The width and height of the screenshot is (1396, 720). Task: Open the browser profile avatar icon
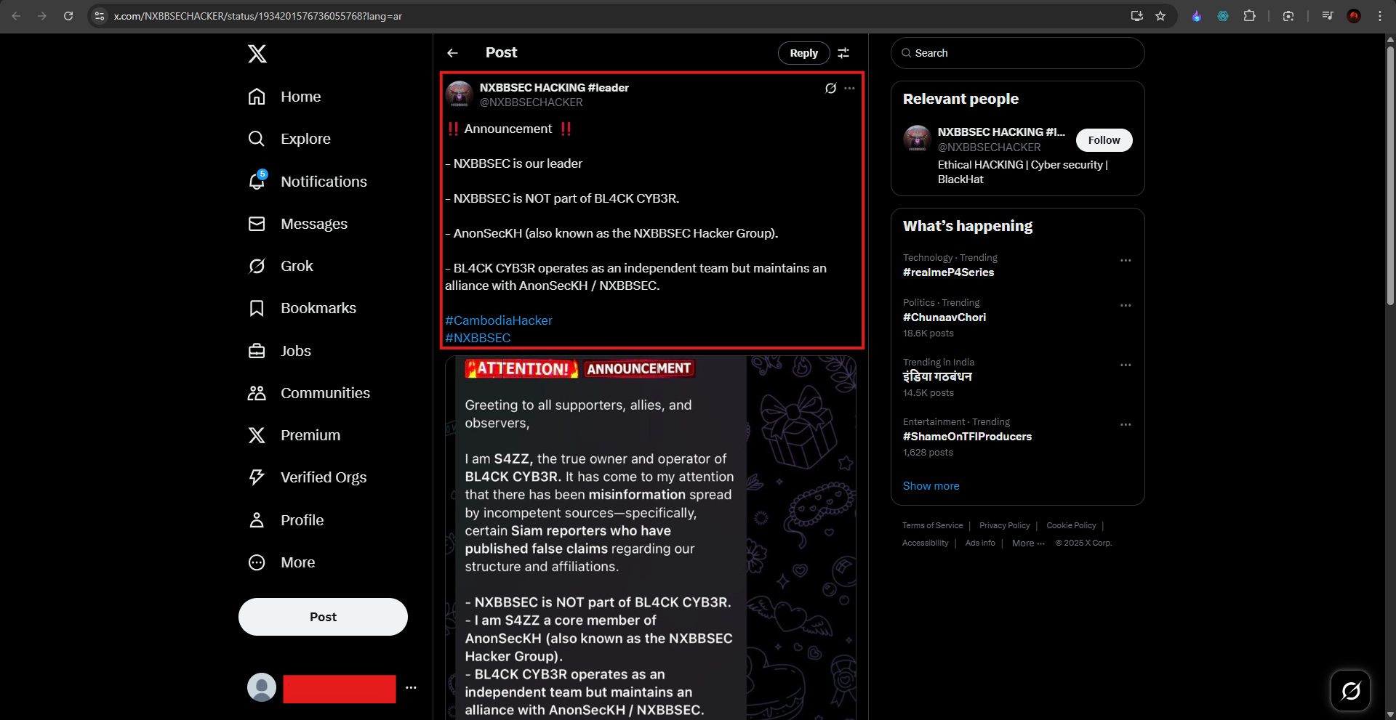tap(1354, 16)
